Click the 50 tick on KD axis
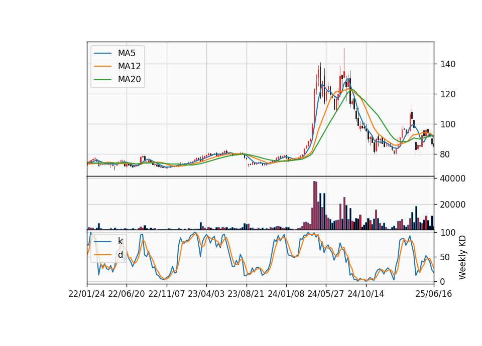Viewport: 482px width, 346px height. [445, 257]
